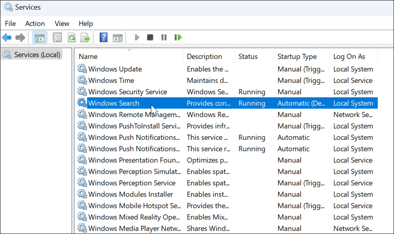Screen dimensions: 394x234
Task: Open the Help menu
Action: pyautogui.click(x=86, y=24)
